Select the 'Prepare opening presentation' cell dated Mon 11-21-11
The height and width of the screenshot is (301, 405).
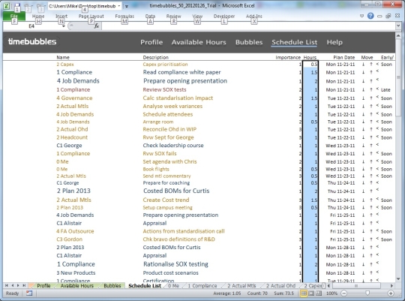coord(185,81)
